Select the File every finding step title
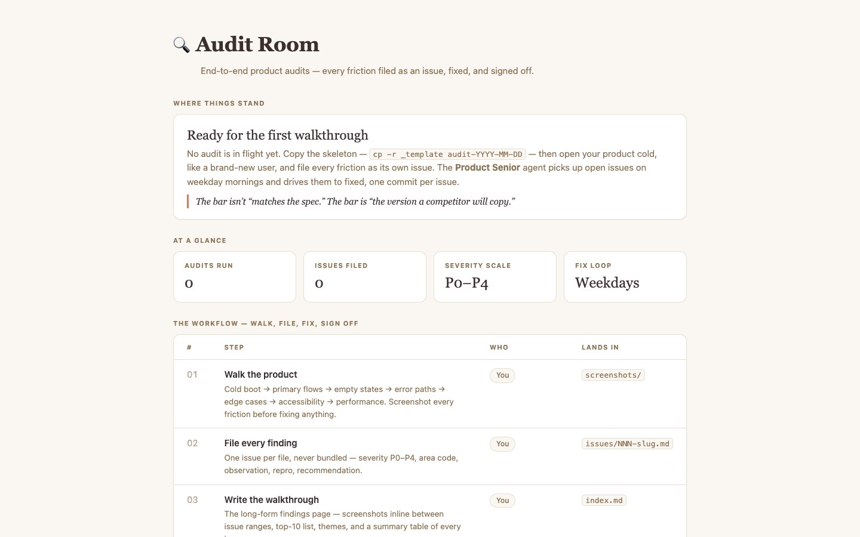Viewport: 860px width, 537px height. [x=261, y=443]
